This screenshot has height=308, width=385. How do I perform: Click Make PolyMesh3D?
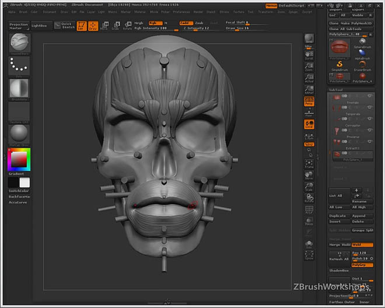[356, 23]
